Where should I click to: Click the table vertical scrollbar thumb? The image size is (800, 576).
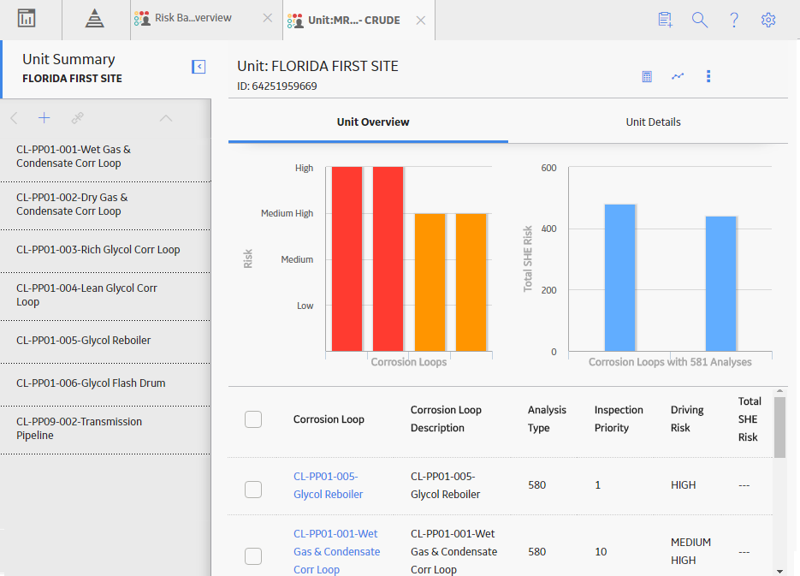(x=779, y=428)
